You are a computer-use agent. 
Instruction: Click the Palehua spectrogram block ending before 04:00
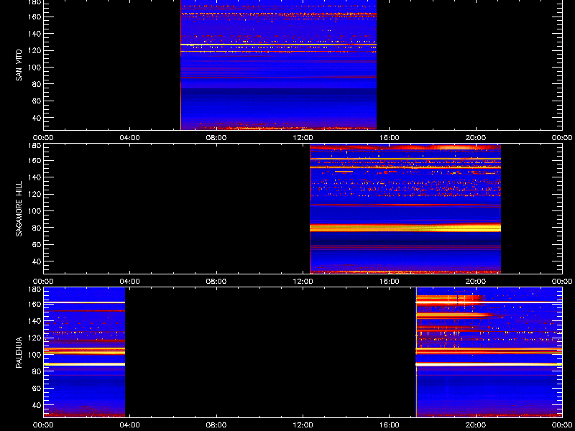84,352
